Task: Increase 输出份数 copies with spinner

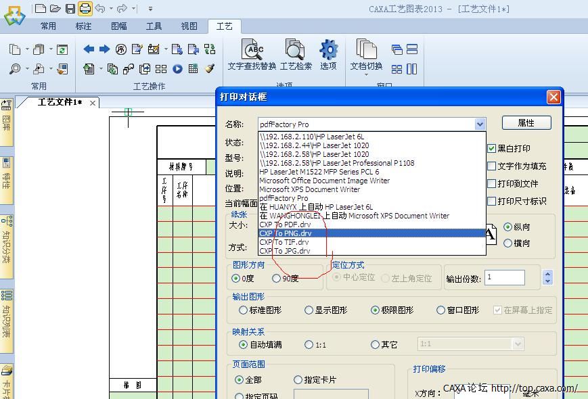Action: [x=548, y=274]
